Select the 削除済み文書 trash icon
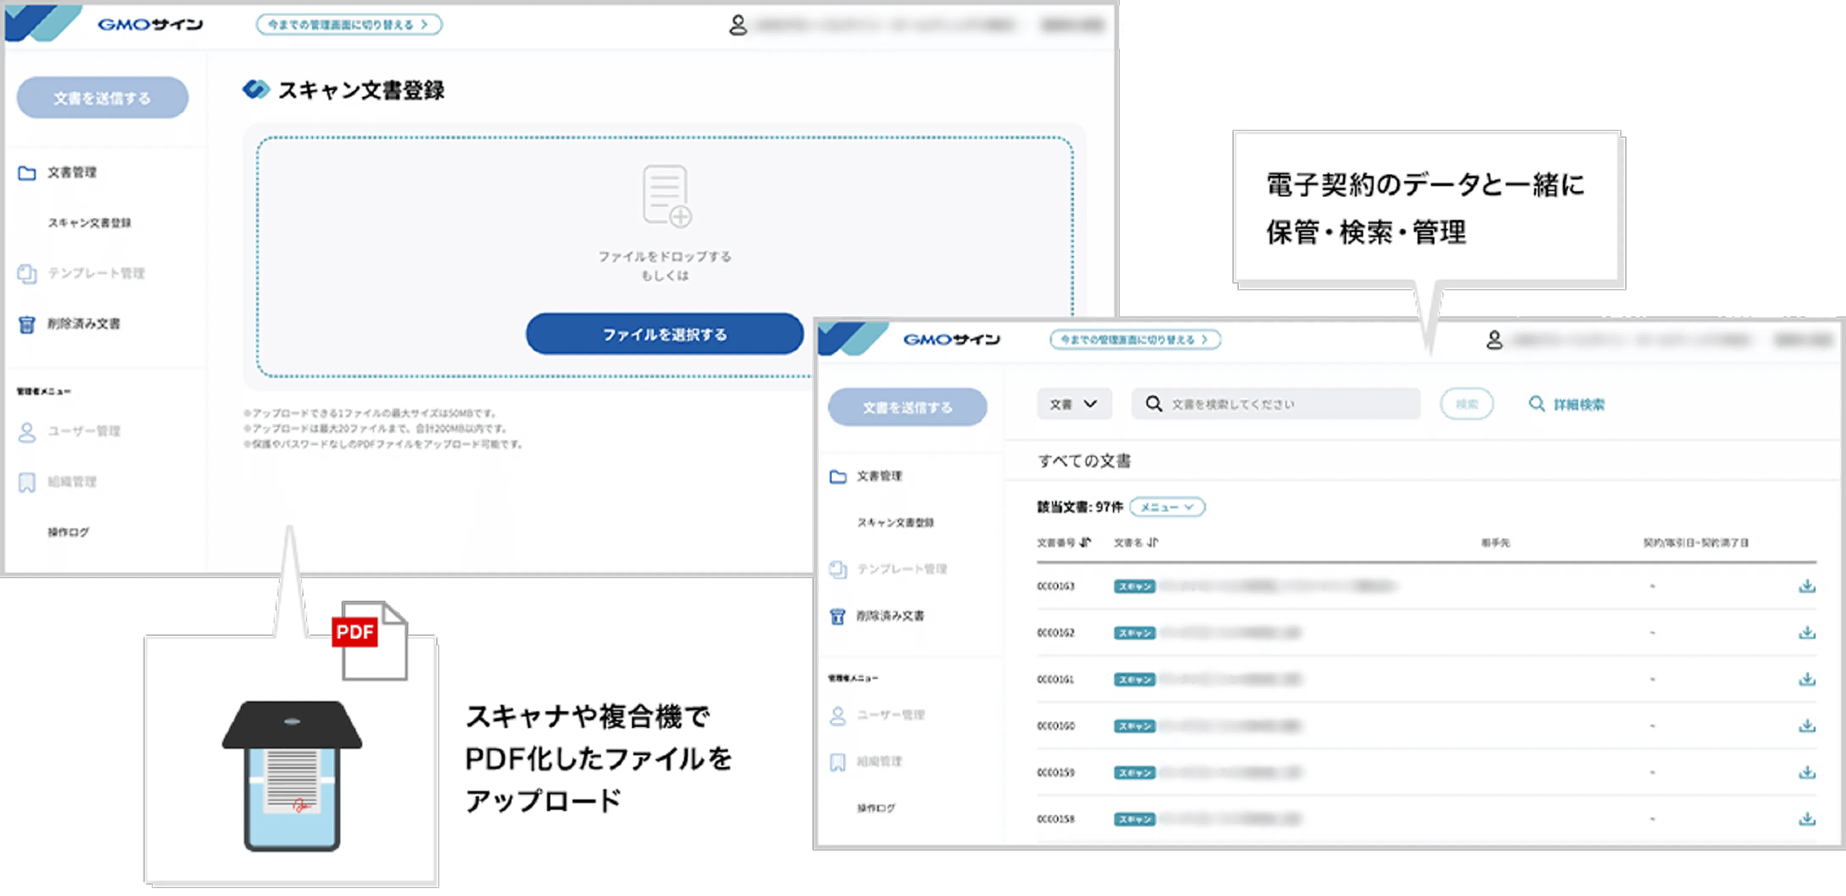This screenshot has height=896, width=1846. [x=27, y=324]
